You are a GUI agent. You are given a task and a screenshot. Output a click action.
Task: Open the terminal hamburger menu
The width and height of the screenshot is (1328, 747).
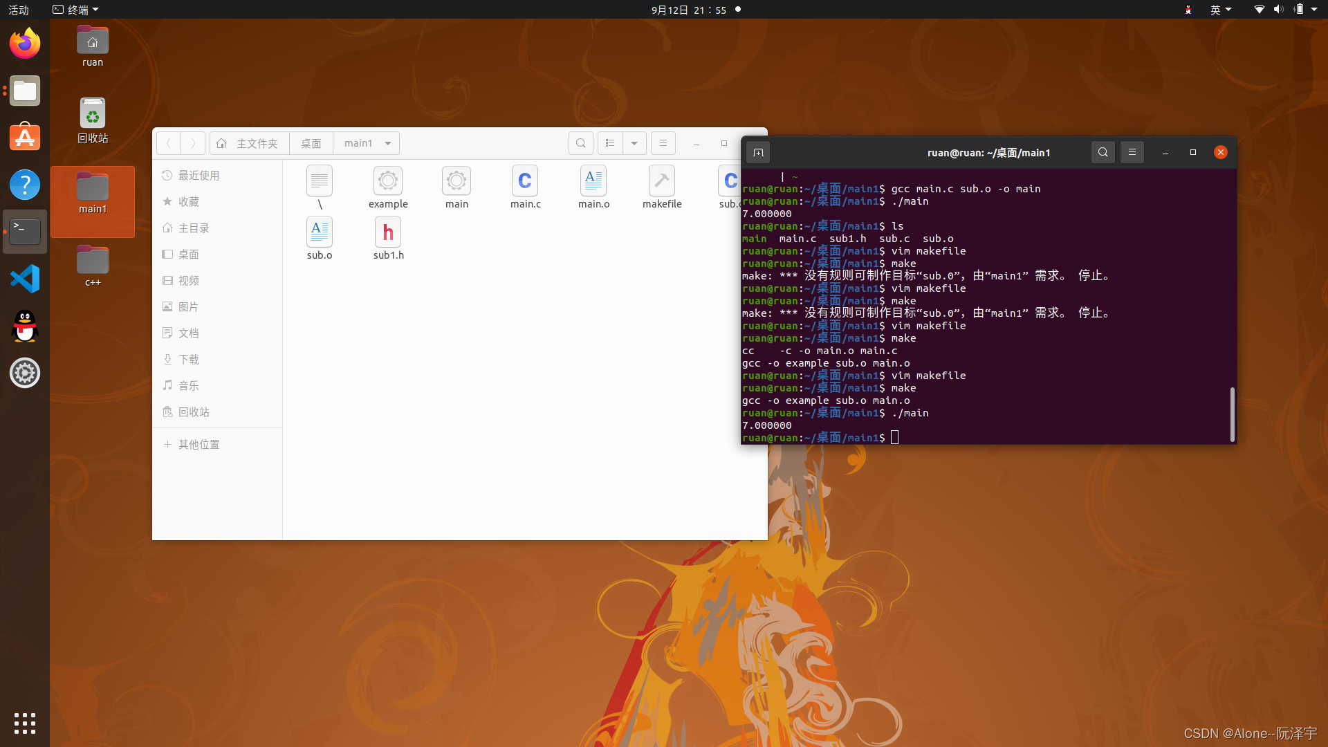(1132, 152)
